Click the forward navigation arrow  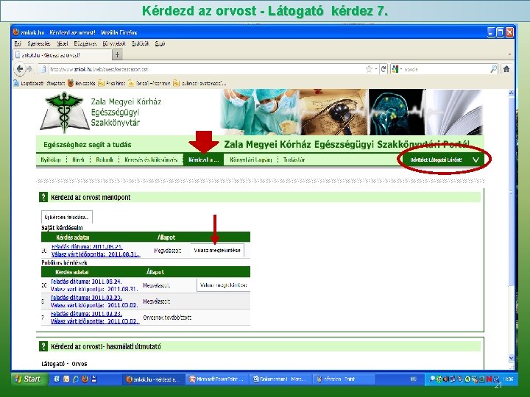(29, 69)
